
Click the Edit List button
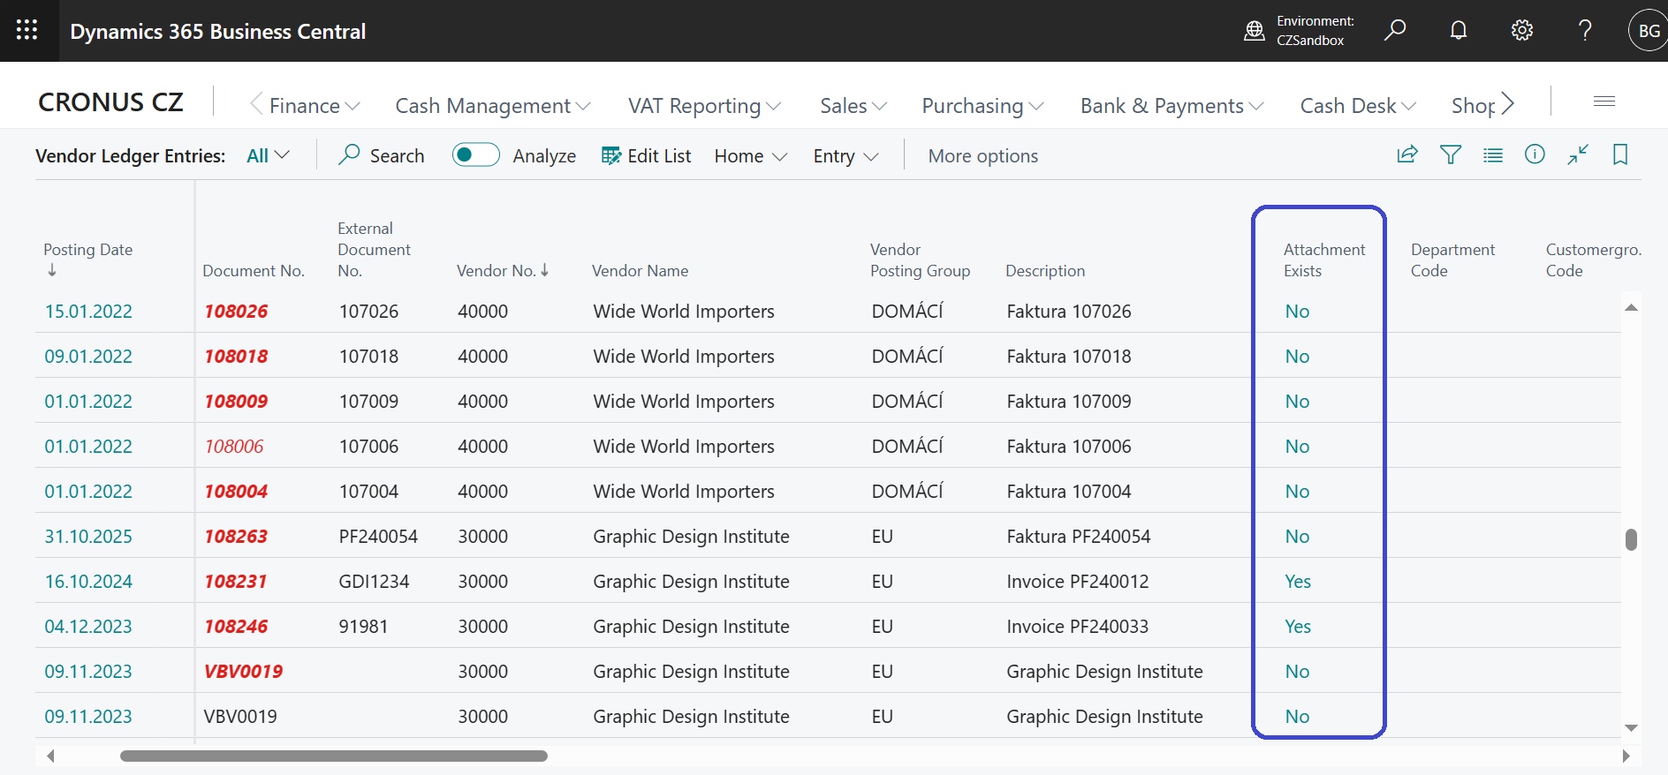tap(646, 156)
